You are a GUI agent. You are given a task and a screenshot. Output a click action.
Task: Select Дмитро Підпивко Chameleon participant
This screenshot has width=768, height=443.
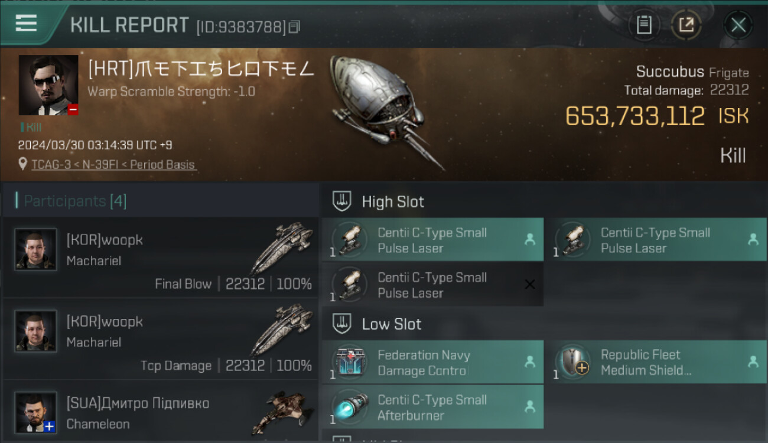(x=161, y=412)
